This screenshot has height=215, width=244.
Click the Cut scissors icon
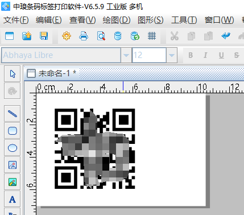tap(175, 36)
